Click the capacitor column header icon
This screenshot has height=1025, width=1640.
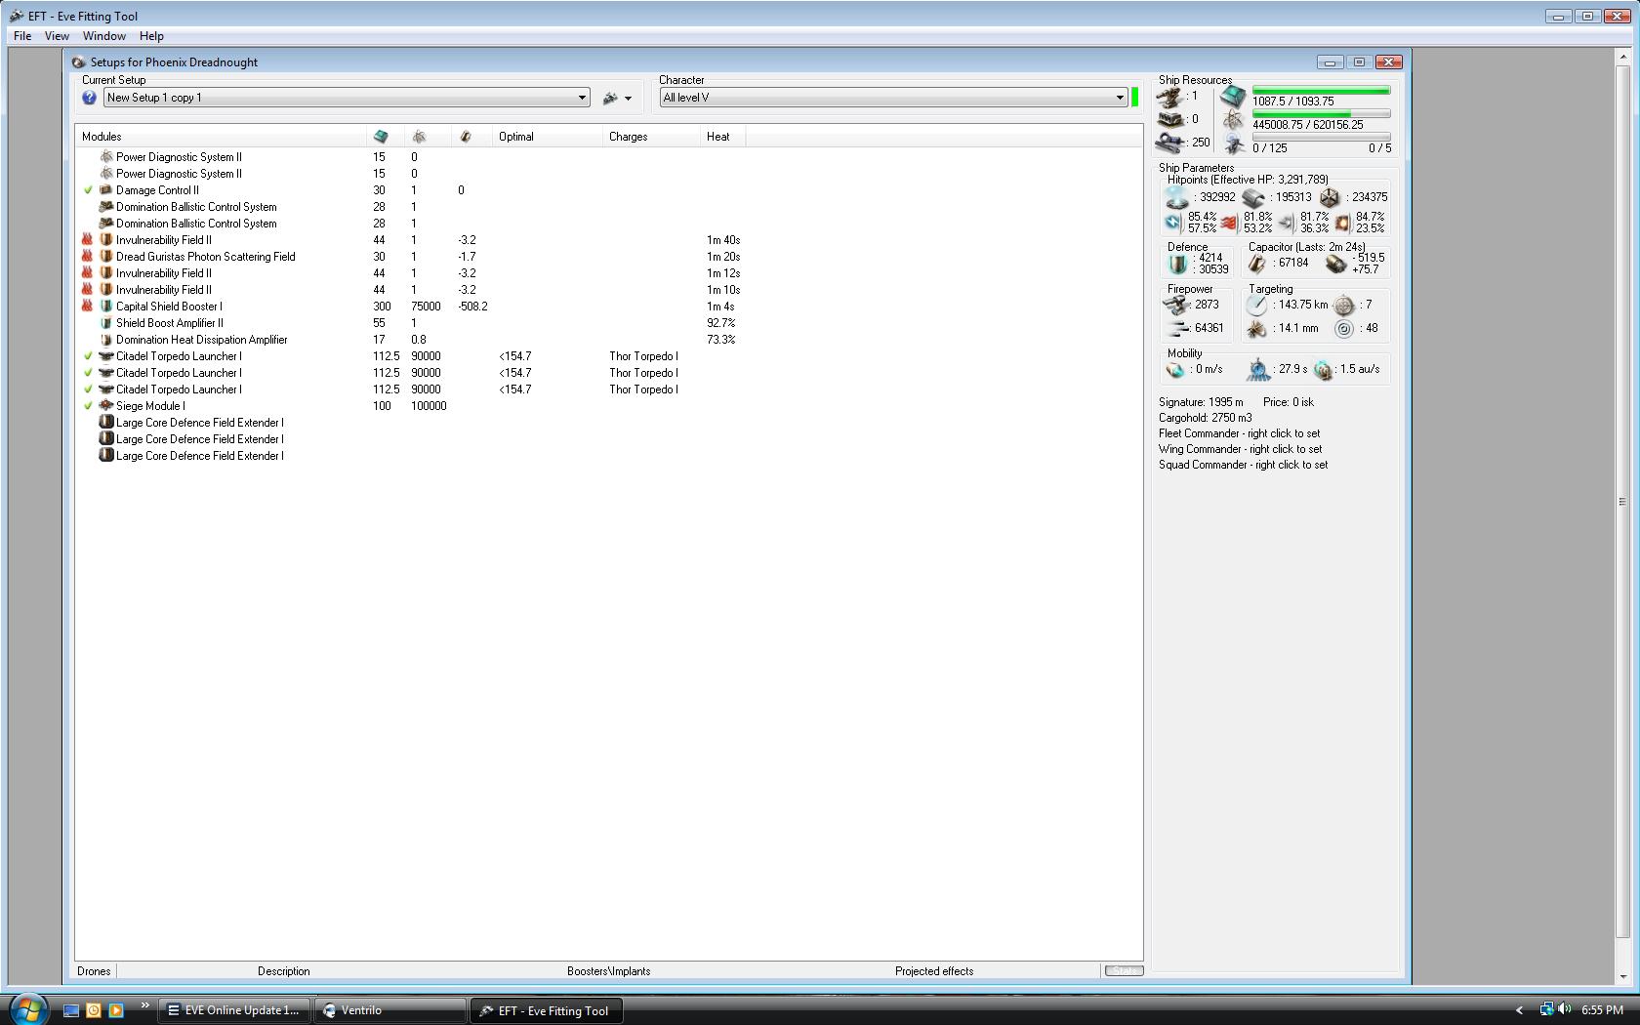(466, 137)
